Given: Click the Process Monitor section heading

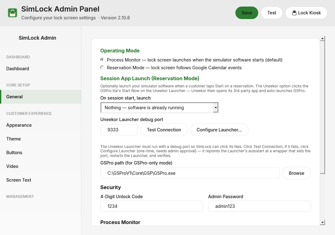Looking at the screenshot, I should pyautogui.click(x=120, y=222).
